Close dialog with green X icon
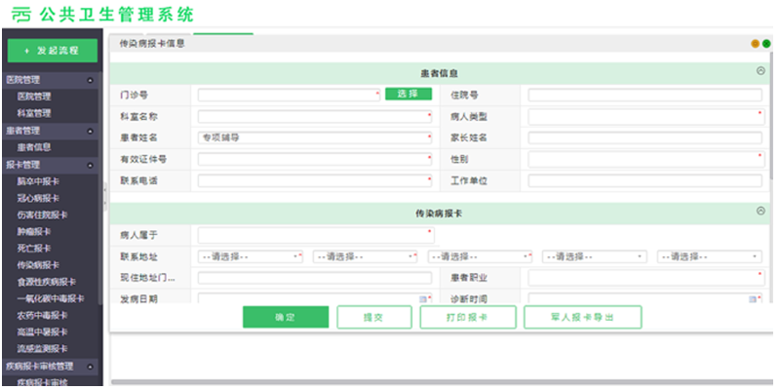The height and width of the screenshot is (390, 780). pos(766,44)
